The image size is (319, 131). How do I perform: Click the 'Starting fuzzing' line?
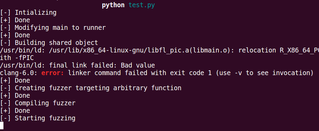click(x=38, y=118)
